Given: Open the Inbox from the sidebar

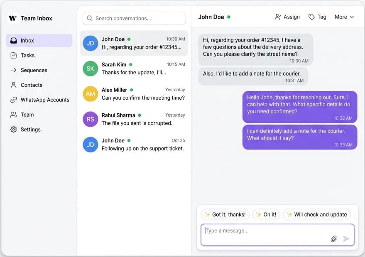Looking at the screenshot, I should pyautogui.click(x=27, y=40).
